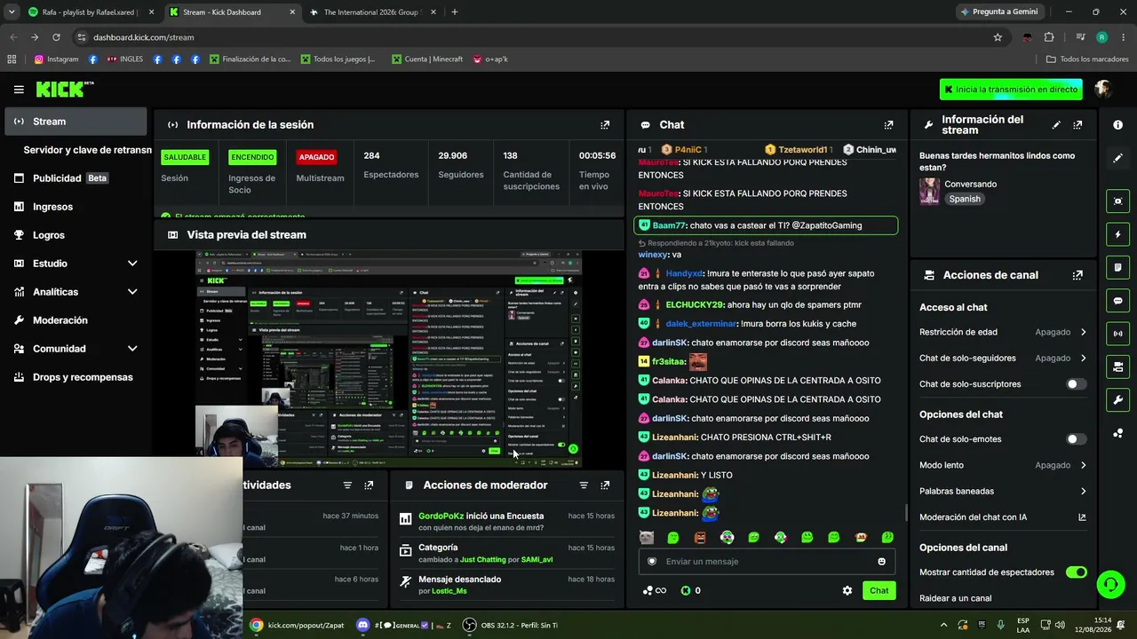The height and width of the screenshot is (639, 1137).
Task: Reload the page with the refresh icon
Action: click(56, 37)
